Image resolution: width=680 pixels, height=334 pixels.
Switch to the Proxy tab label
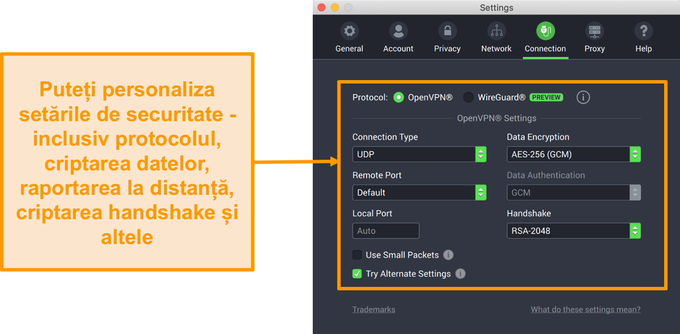tap(594, 49)
